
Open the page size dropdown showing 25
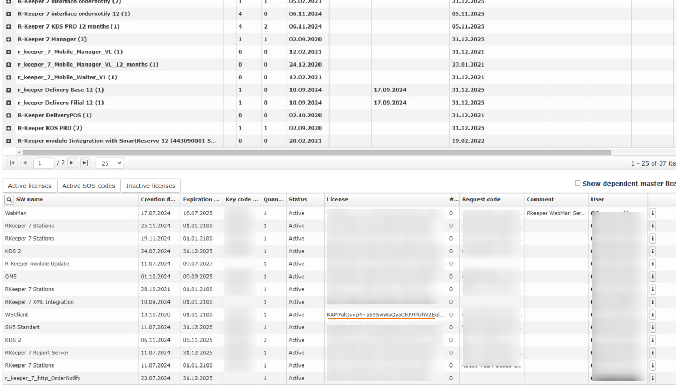[110, 163]
